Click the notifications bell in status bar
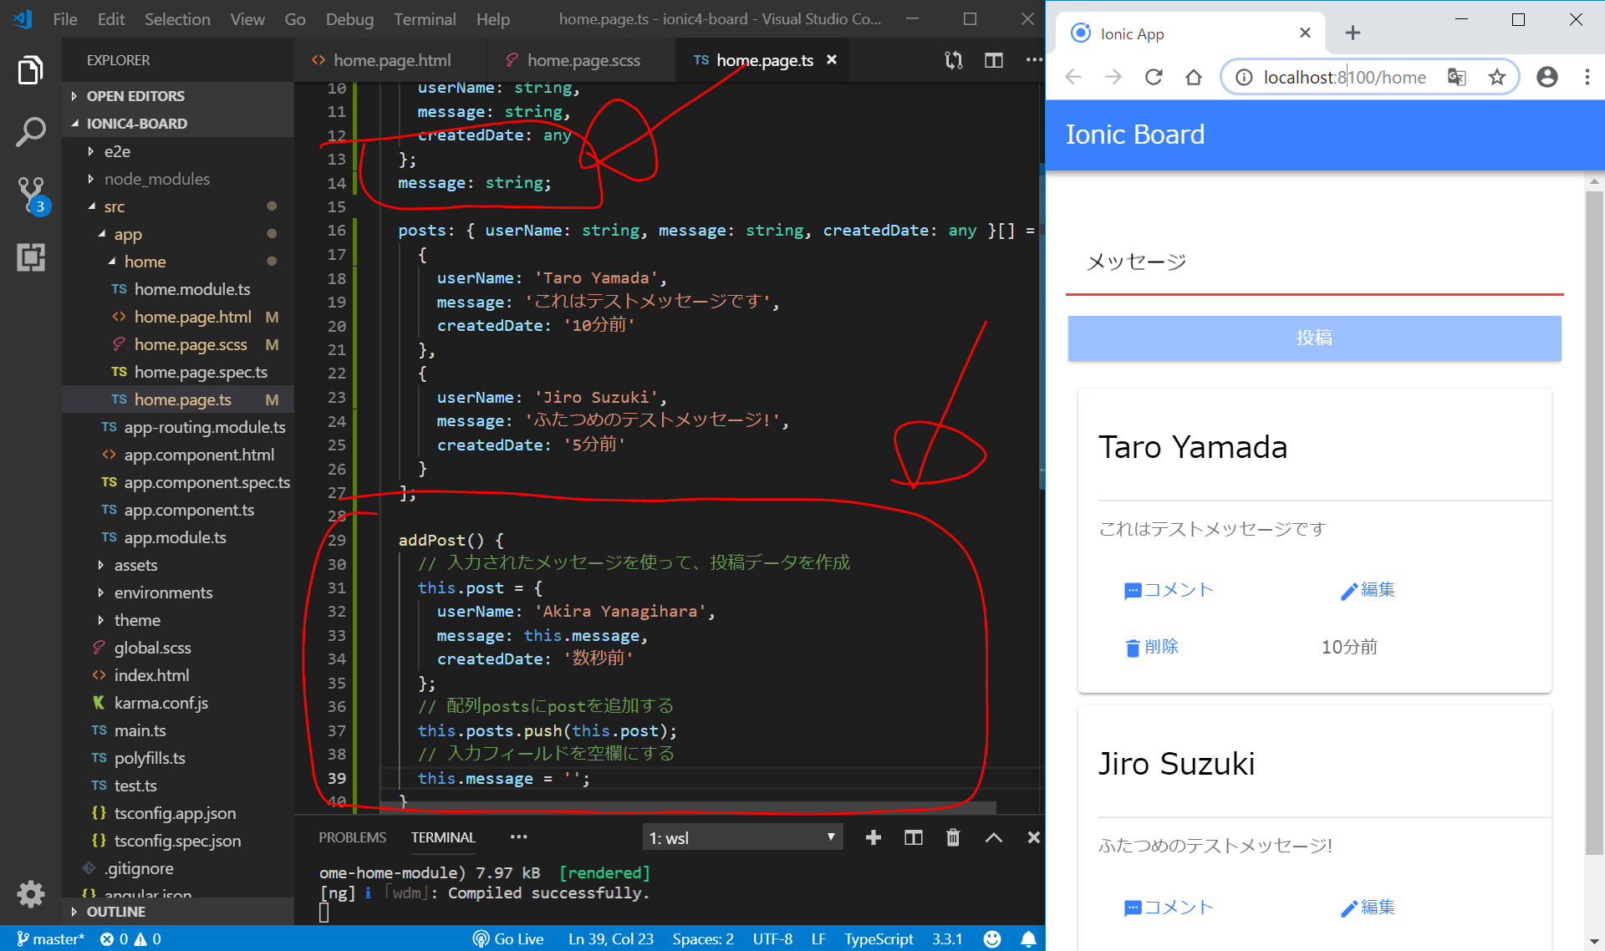Image resolution: width=1605 pixels, height=951 pixels. tap(1028, 938)
